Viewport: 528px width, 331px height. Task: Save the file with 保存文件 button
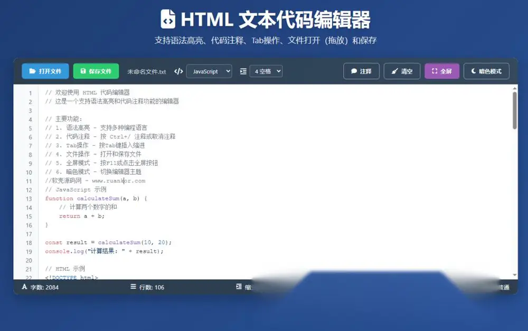pyautogui.click(x=96, y=71)
